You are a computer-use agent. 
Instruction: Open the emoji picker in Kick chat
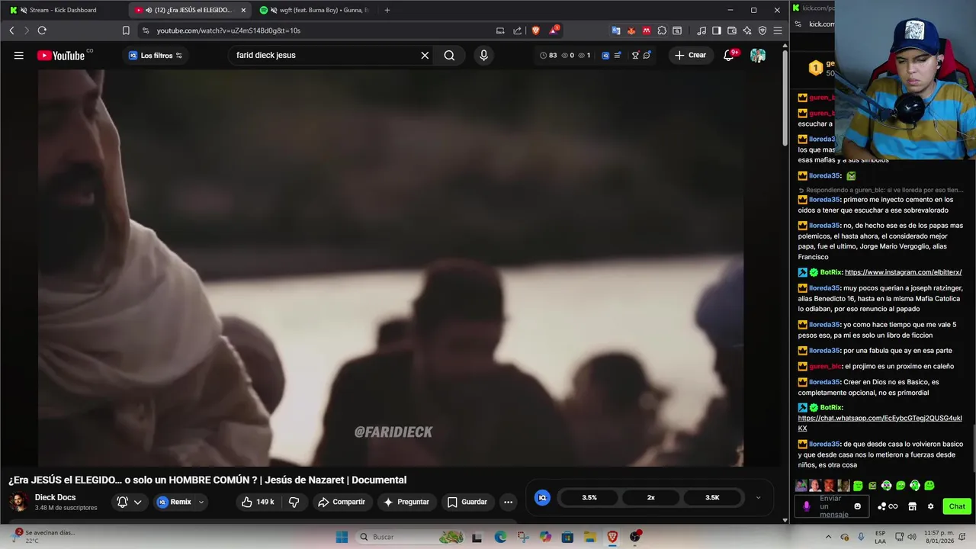pos(858,506)
